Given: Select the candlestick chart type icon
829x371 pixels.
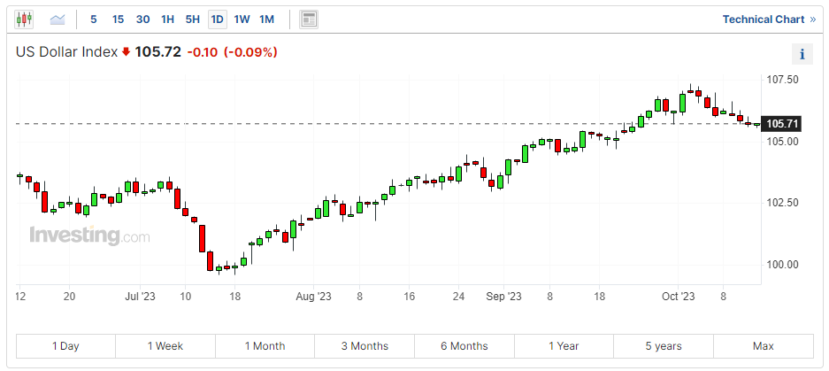Looking at the screenshot, I should click(x=24, y=19).
